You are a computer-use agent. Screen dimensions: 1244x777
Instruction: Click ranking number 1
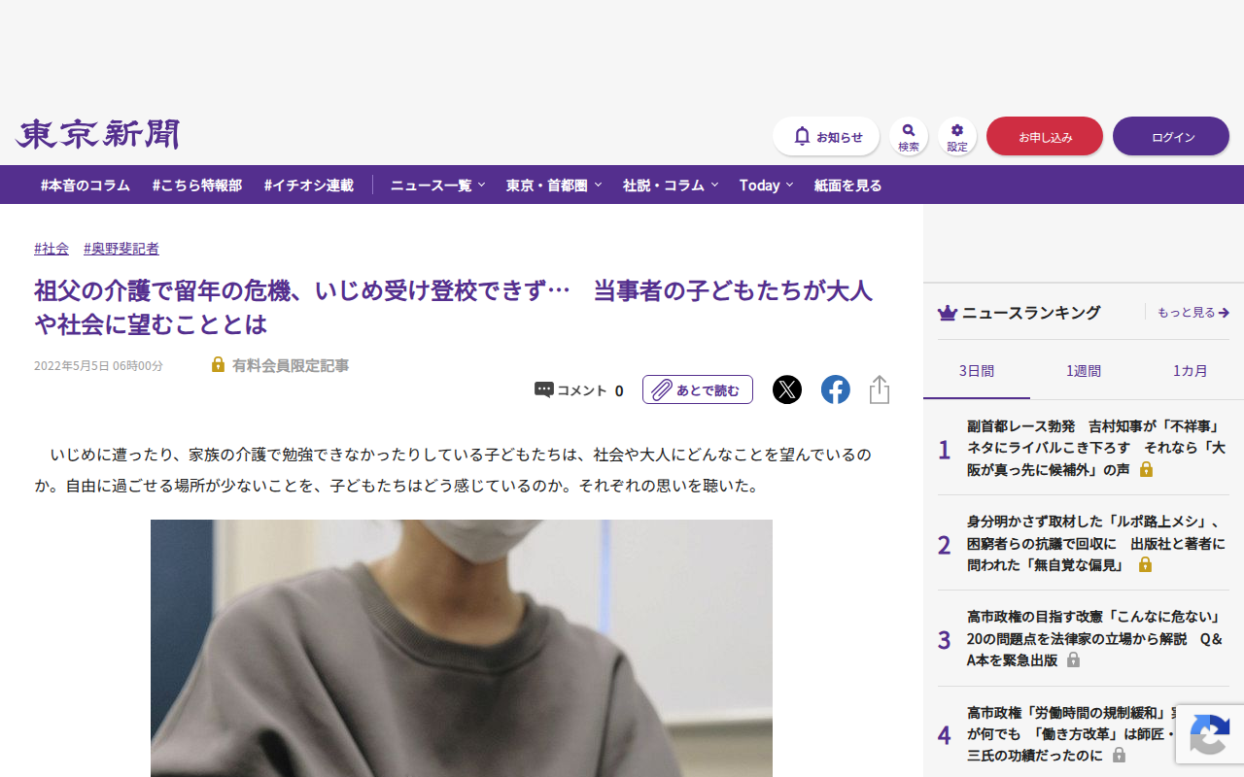pyautogui.click(x=944, y=450)
